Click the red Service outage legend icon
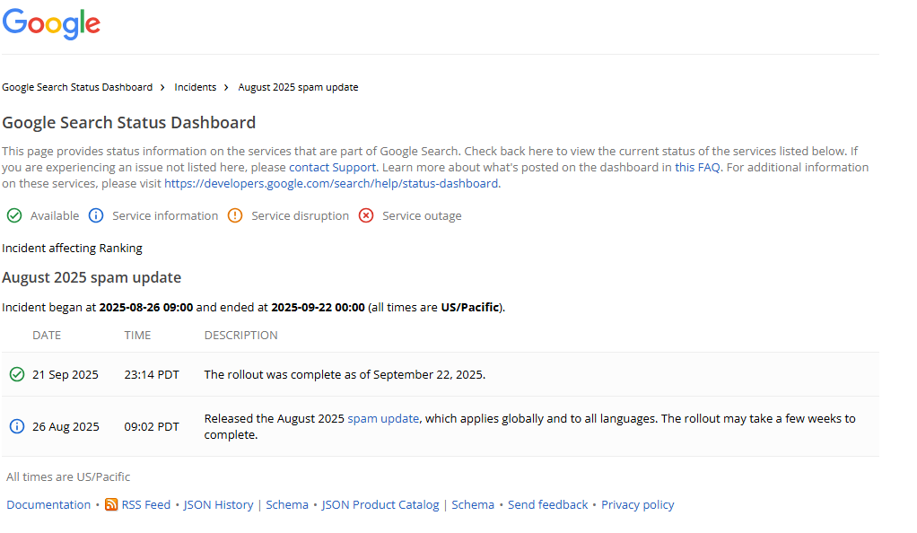This screenshot has width=917, height=533. click(366, 215)
